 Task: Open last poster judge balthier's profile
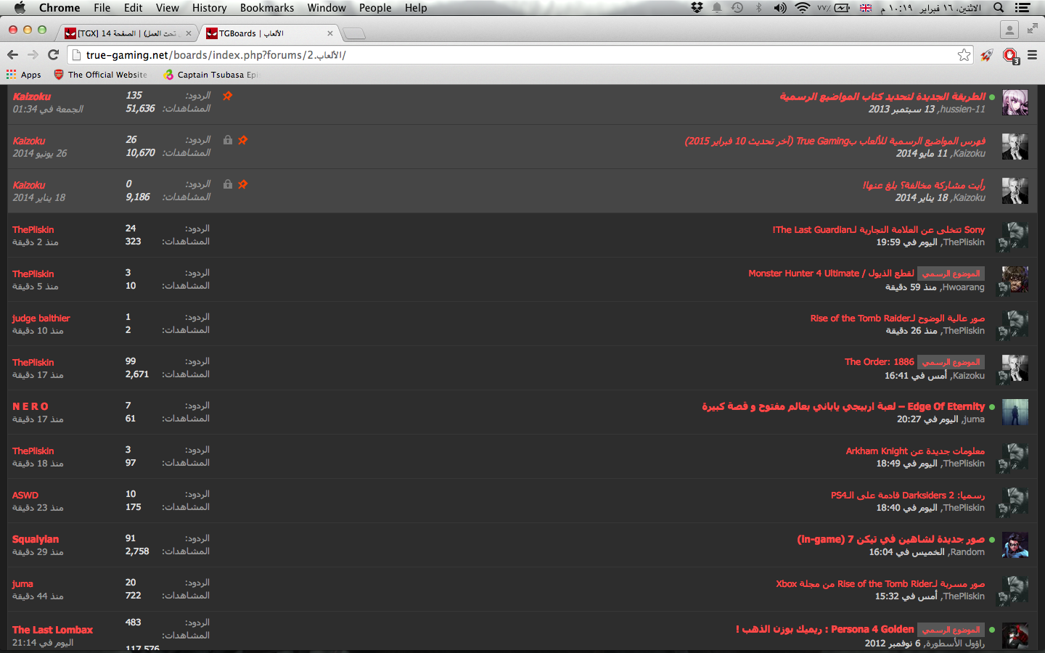[x=41, y=318]
